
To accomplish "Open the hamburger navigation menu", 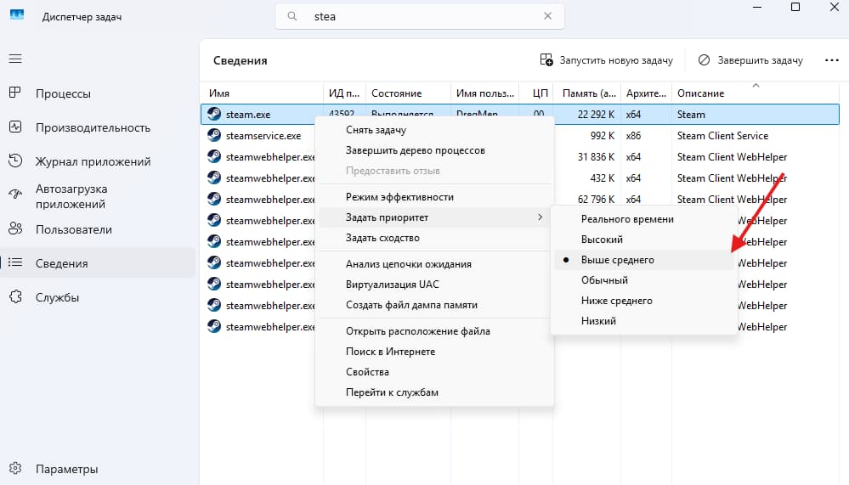I will [x=15, y=59].
